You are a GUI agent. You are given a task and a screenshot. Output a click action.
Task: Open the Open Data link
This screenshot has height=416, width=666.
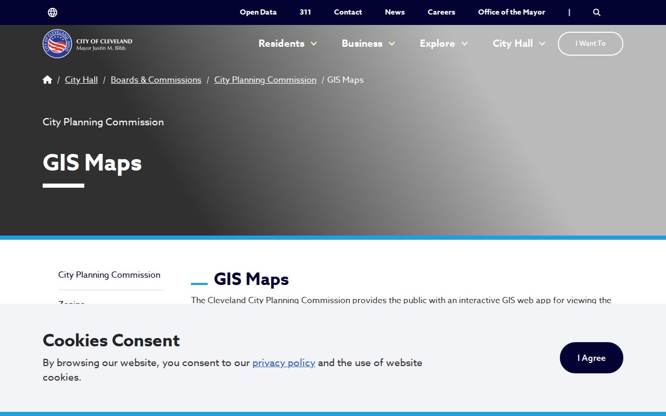[258, 12]
